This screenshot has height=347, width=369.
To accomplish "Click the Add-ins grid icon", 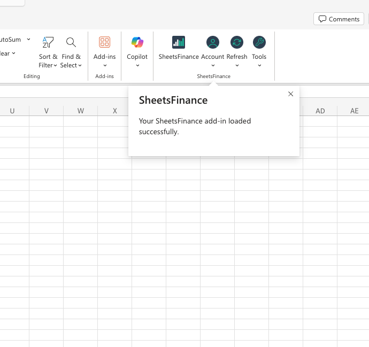I will 104,42.
